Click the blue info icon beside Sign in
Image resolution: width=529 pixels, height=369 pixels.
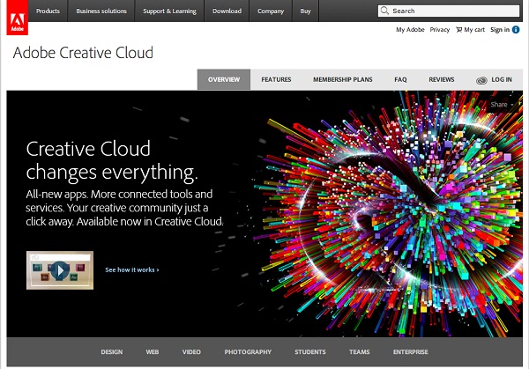pyautogui.click(x=516, y=30)
